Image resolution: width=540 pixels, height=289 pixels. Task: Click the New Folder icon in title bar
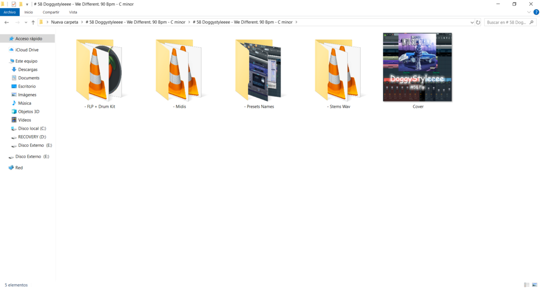coord(20,4)
